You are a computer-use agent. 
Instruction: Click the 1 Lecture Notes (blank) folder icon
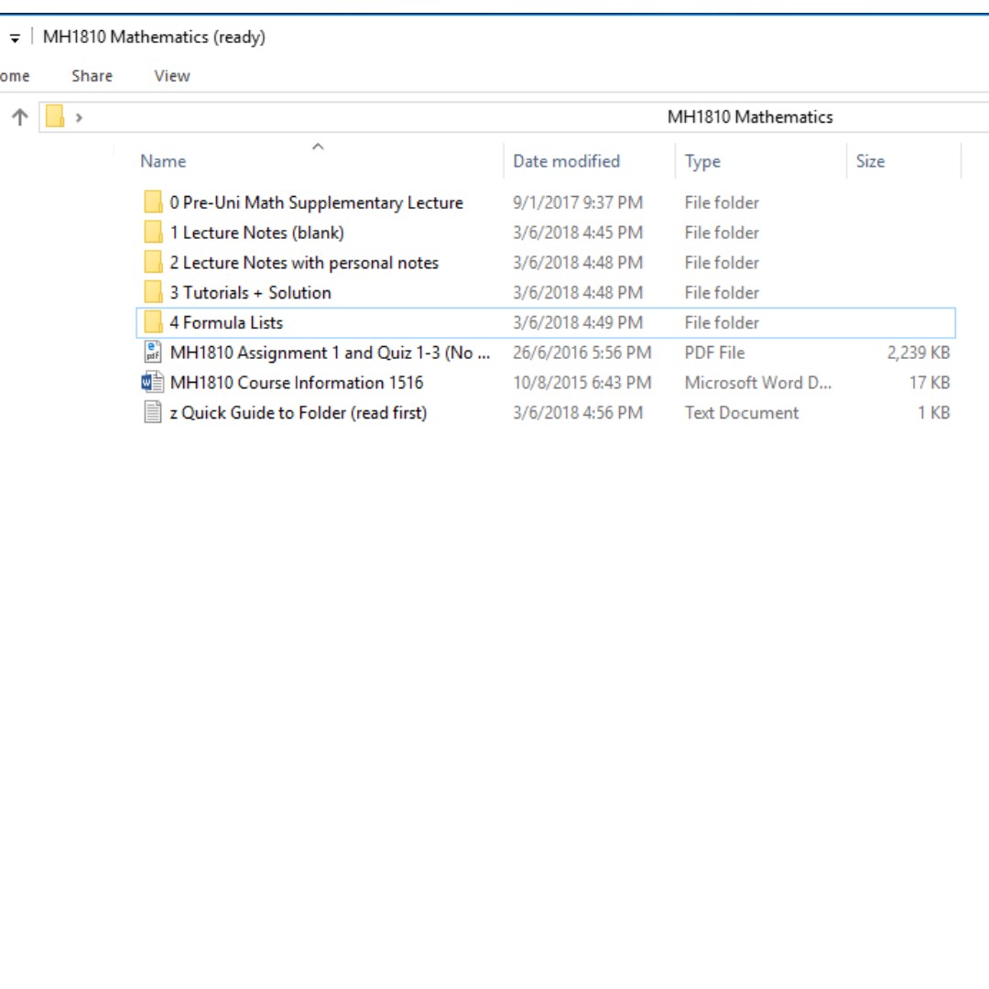click(x=153, y=233)
